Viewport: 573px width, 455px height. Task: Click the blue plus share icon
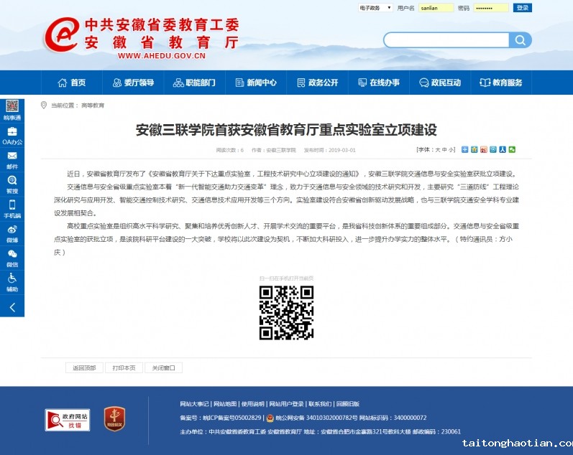point(465,150)
